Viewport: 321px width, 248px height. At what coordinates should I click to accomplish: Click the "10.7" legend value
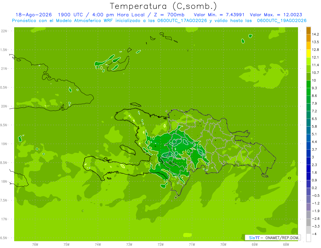tap(315, 73)
